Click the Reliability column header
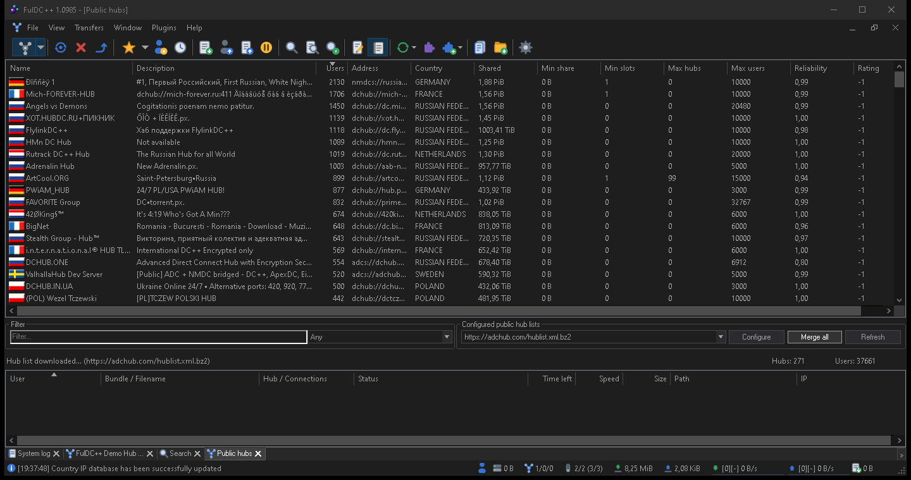Viewport: 911px width, 480px height. 822,68
